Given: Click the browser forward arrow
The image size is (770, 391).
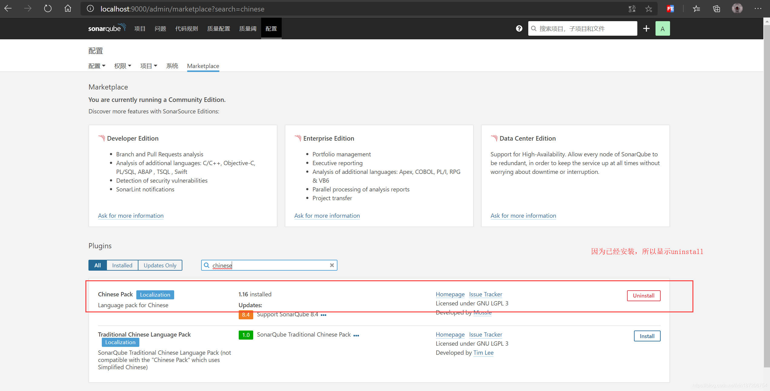Looking at the screenshot, I should coord(28,9).
